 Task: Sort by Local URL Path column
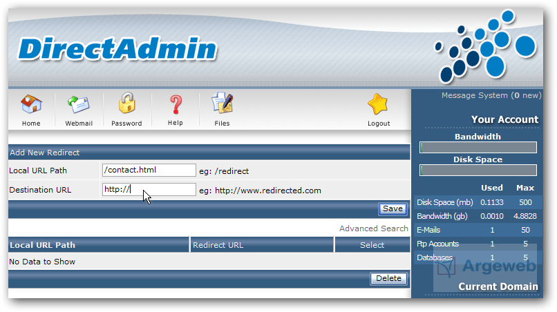pos(42,245)
